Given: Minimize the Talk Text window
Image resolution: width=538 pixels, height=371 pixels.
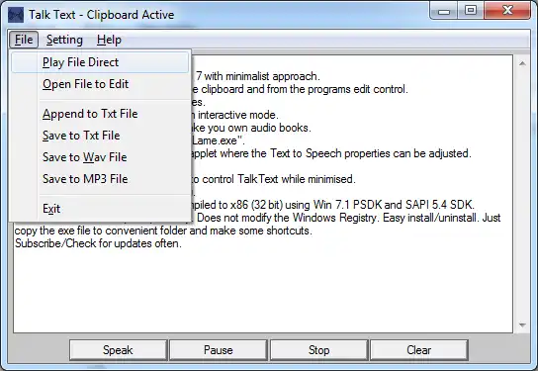Looking at the screenshot, I should 444,11.
